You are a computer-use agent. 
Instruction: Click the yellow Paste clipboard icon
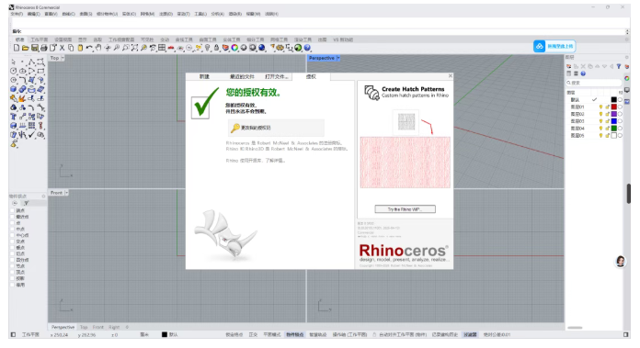coord(80,48)
